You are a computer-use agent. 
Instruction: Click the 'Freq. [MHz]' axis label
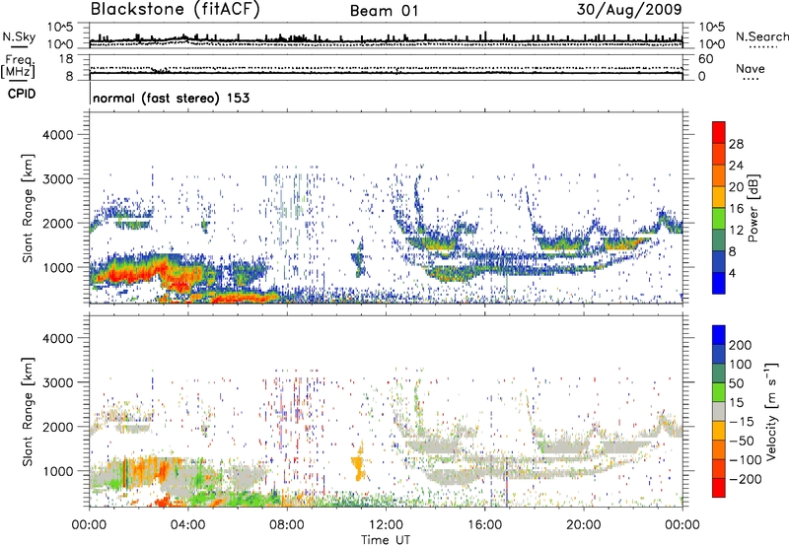pos(18,67)
